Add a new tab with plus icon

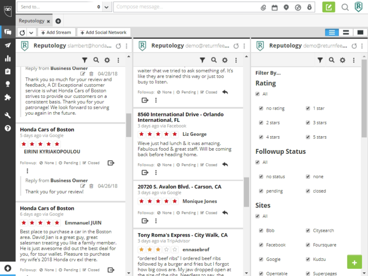click(x=58, y=21)
